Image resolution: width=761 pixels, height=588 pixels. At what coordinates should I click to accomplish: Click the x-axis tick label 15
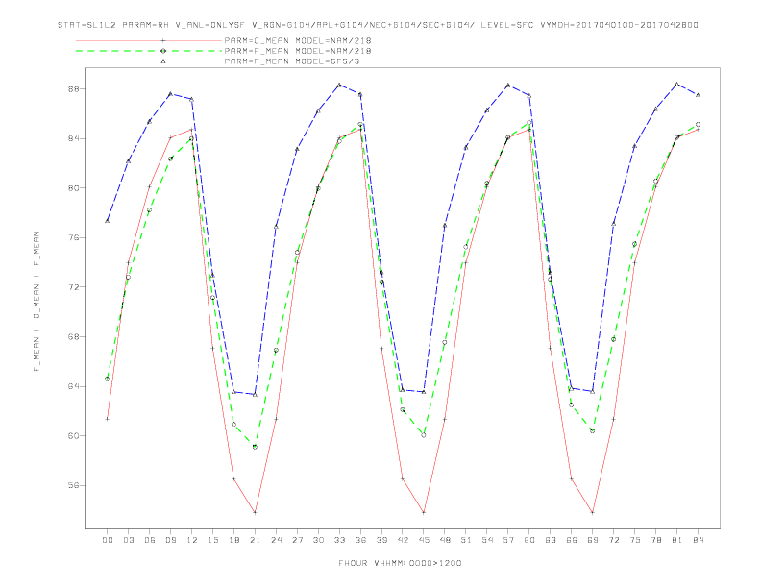click(212, 540)
